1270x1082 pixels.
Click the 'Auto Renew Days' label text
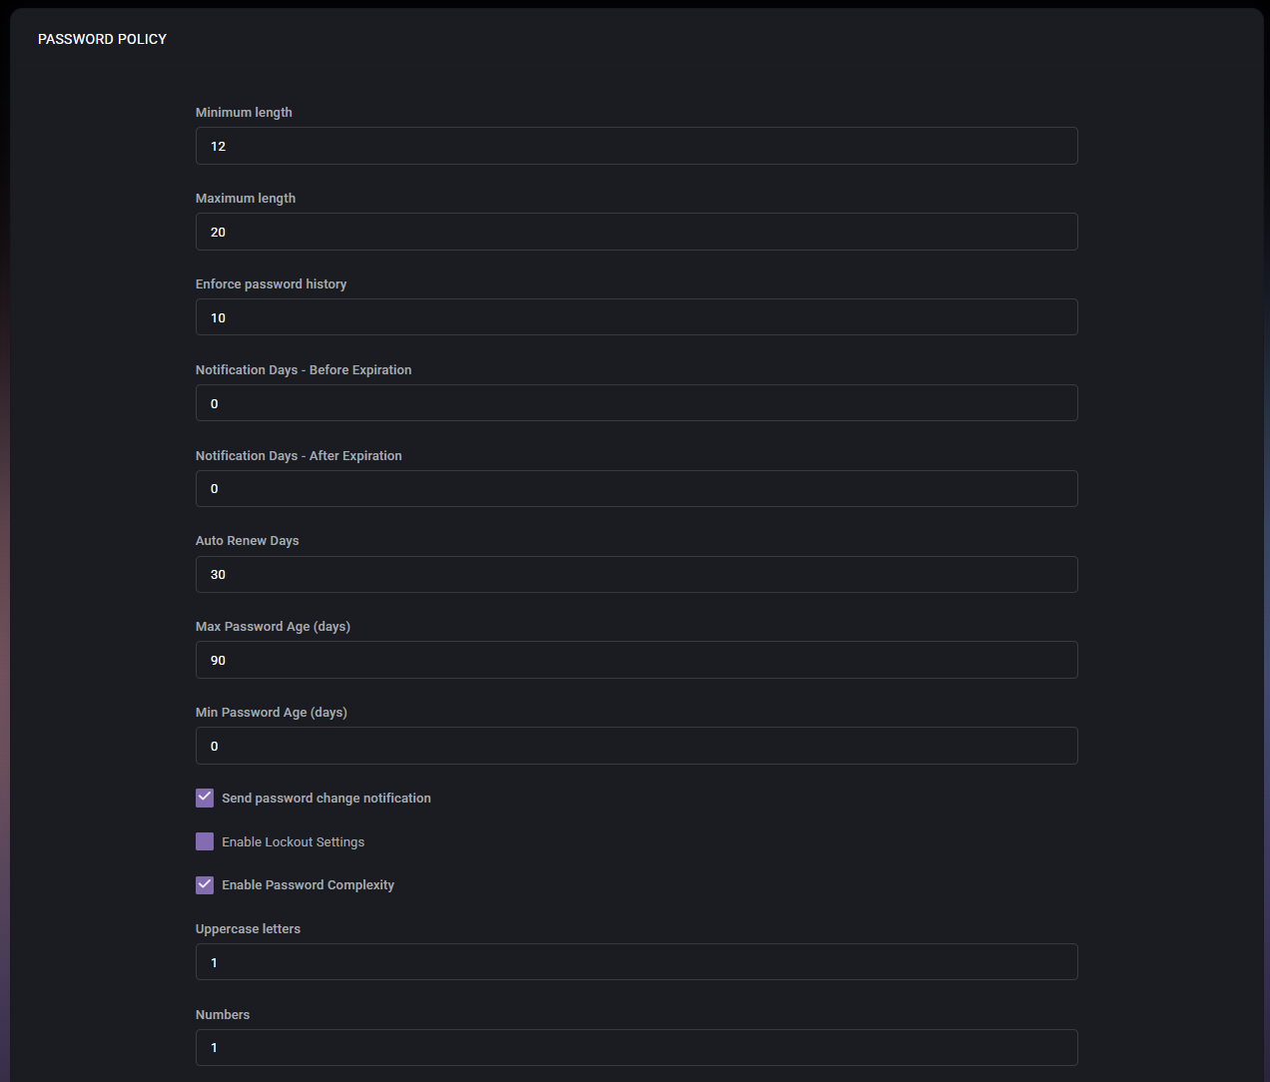coord(247,541)
